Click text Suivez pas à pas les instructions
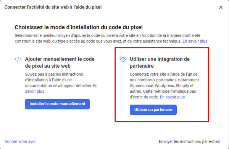 [x=54, y=74]
